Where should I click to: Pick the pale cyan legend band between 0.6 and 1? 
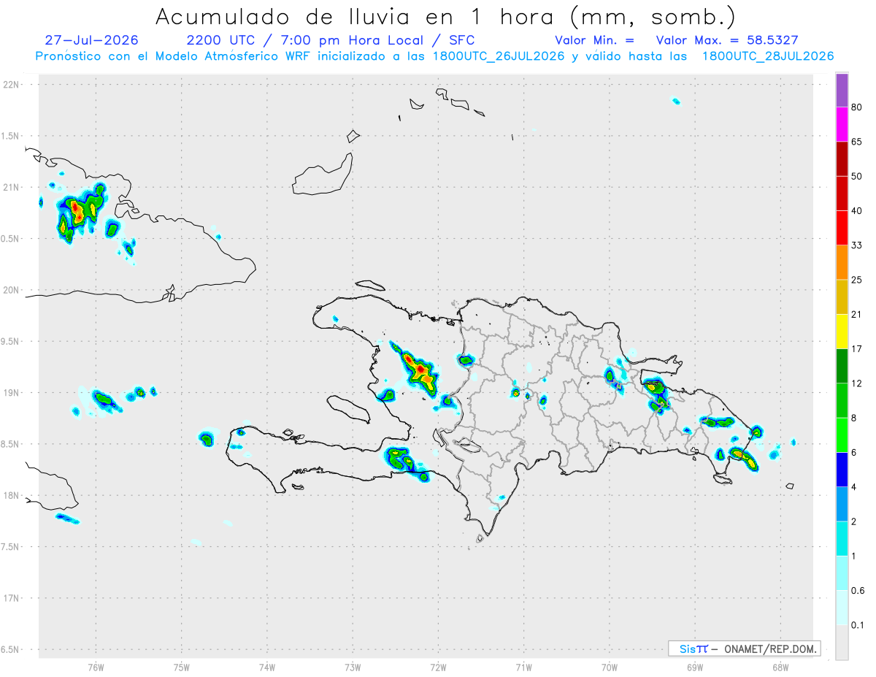pyautogui.click(x=842, y=573)
